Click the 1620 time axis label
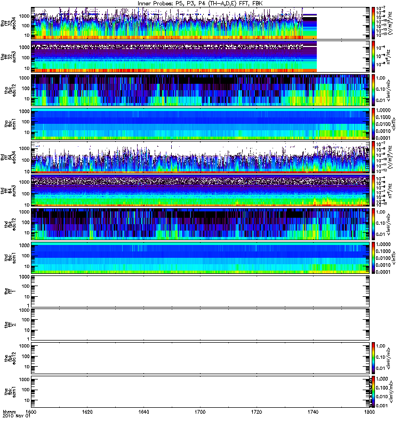The image size is (400, 427). (87, 412)
